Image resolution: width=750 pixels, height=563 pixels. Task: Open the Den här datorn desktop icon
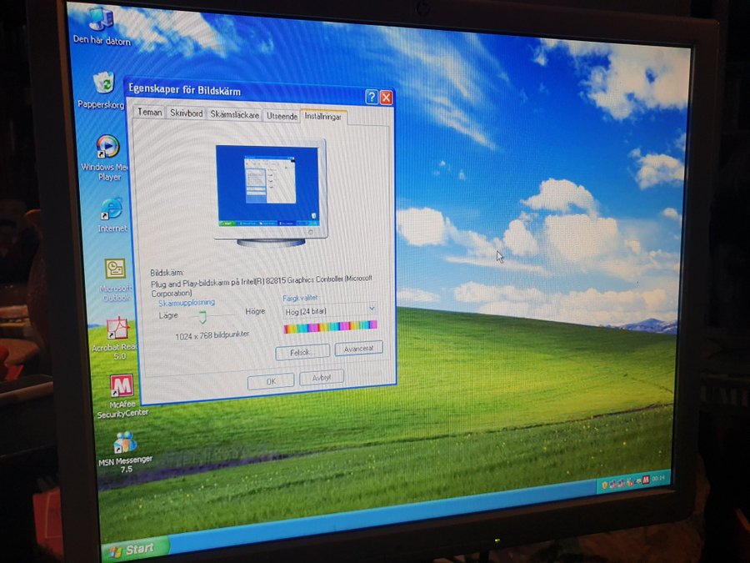[x=102, y=27]
